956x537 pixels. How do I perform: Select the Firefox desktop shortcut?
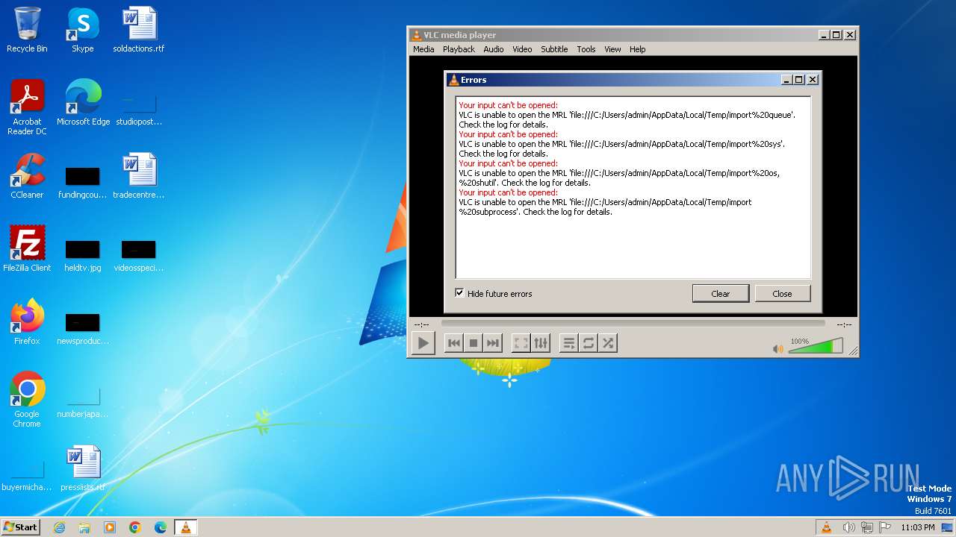27,322
